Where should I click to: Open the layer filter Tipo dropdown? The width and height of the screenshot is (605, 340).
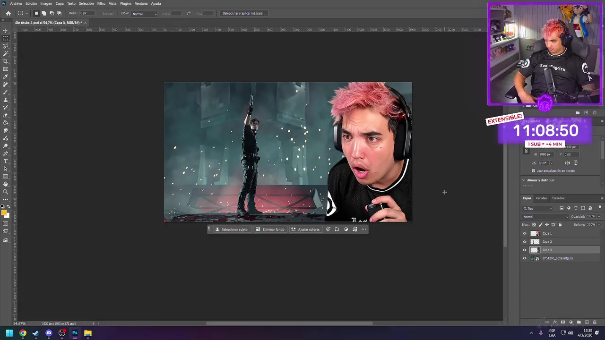[537, 208]
